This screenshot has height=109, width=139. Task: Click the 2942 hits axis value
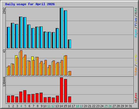click(x=4, y=11)
